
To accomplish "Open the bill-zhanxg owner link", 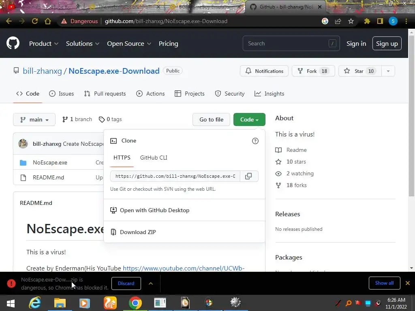I will pos(42,71).
